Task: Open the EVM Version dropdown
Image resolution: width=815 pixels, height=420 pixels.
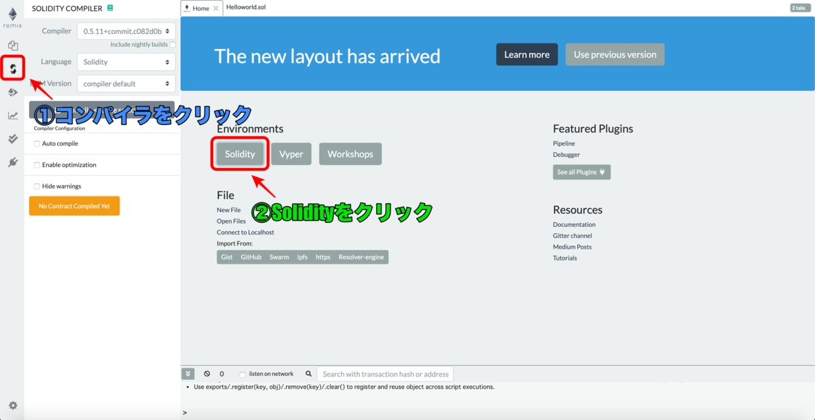Action: pyautogui.click(x=126, y=84)
